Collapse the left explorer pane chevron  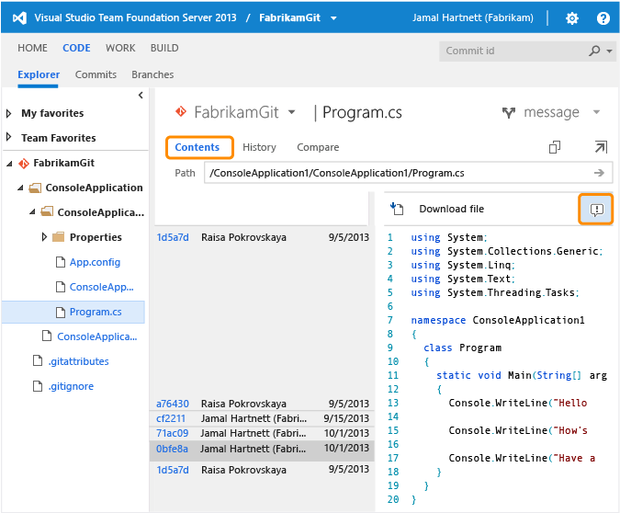point(141,96)
